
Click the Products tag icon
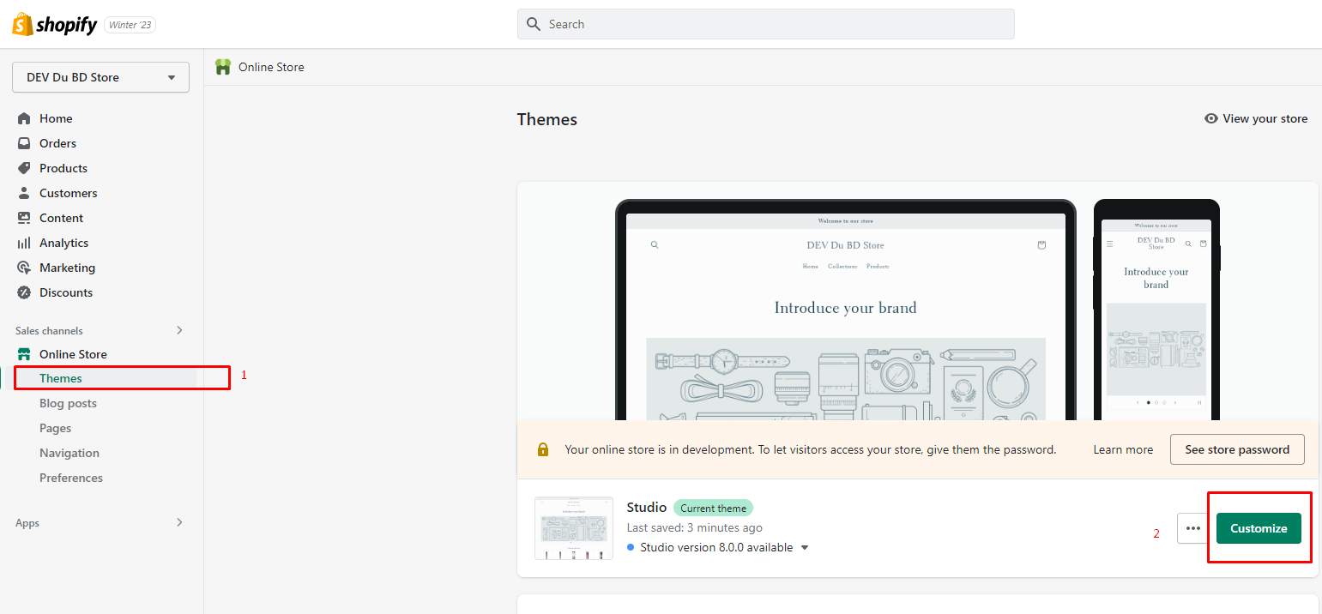[x=24, y=168]
